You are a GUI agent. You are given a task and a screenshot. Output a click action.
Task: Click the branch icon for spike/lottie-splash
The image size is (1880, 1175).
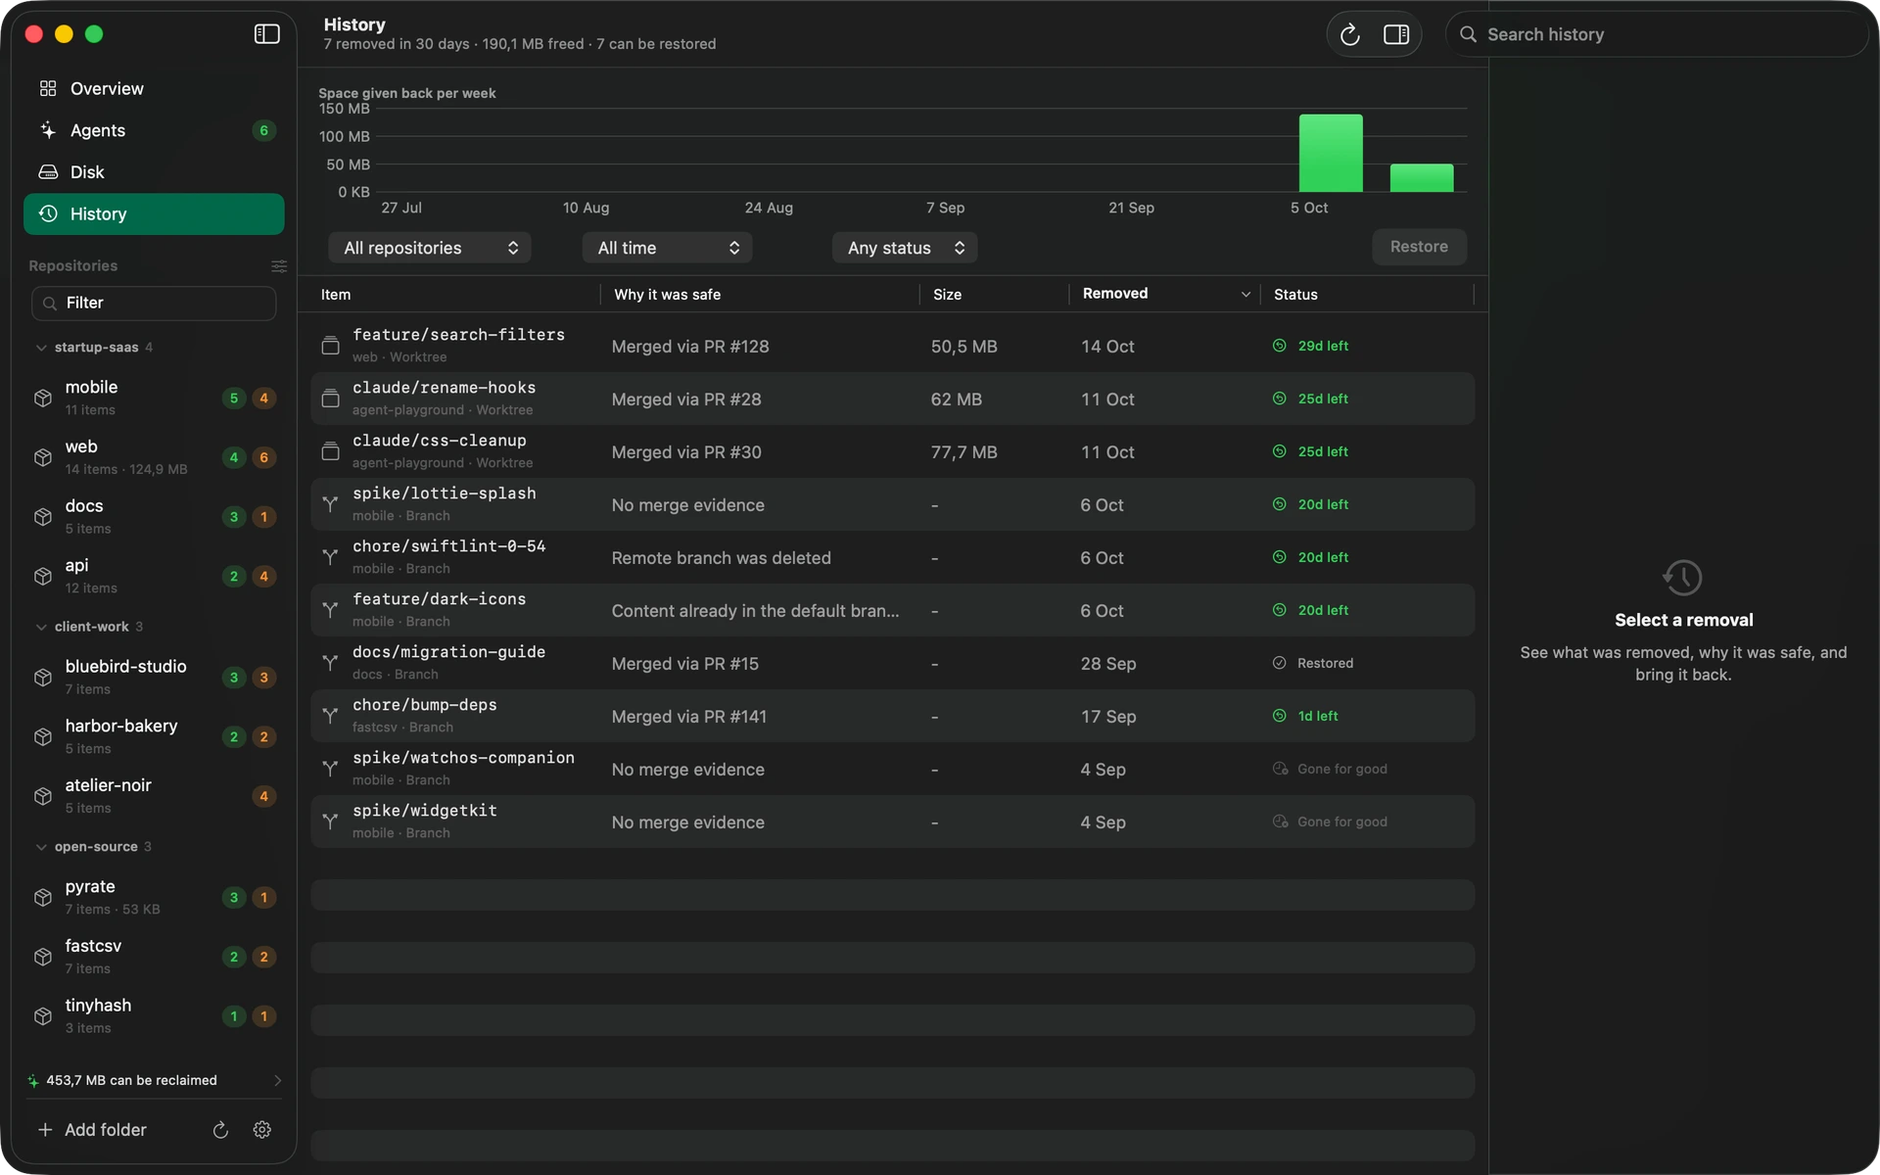click(330, 504)
